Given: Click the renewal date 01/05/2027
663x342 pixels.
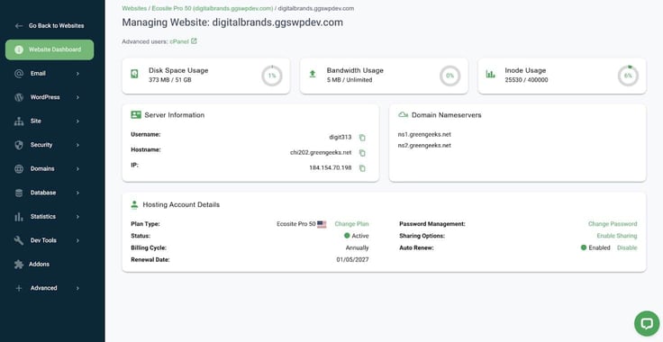Looking at the screenshot, I should point(352,260).
